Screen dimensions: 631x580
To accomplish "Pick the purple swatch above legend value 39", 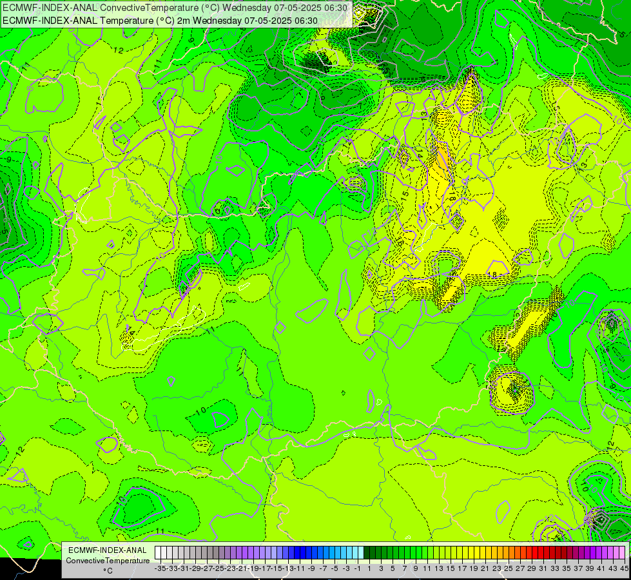I will click(587, 553).
